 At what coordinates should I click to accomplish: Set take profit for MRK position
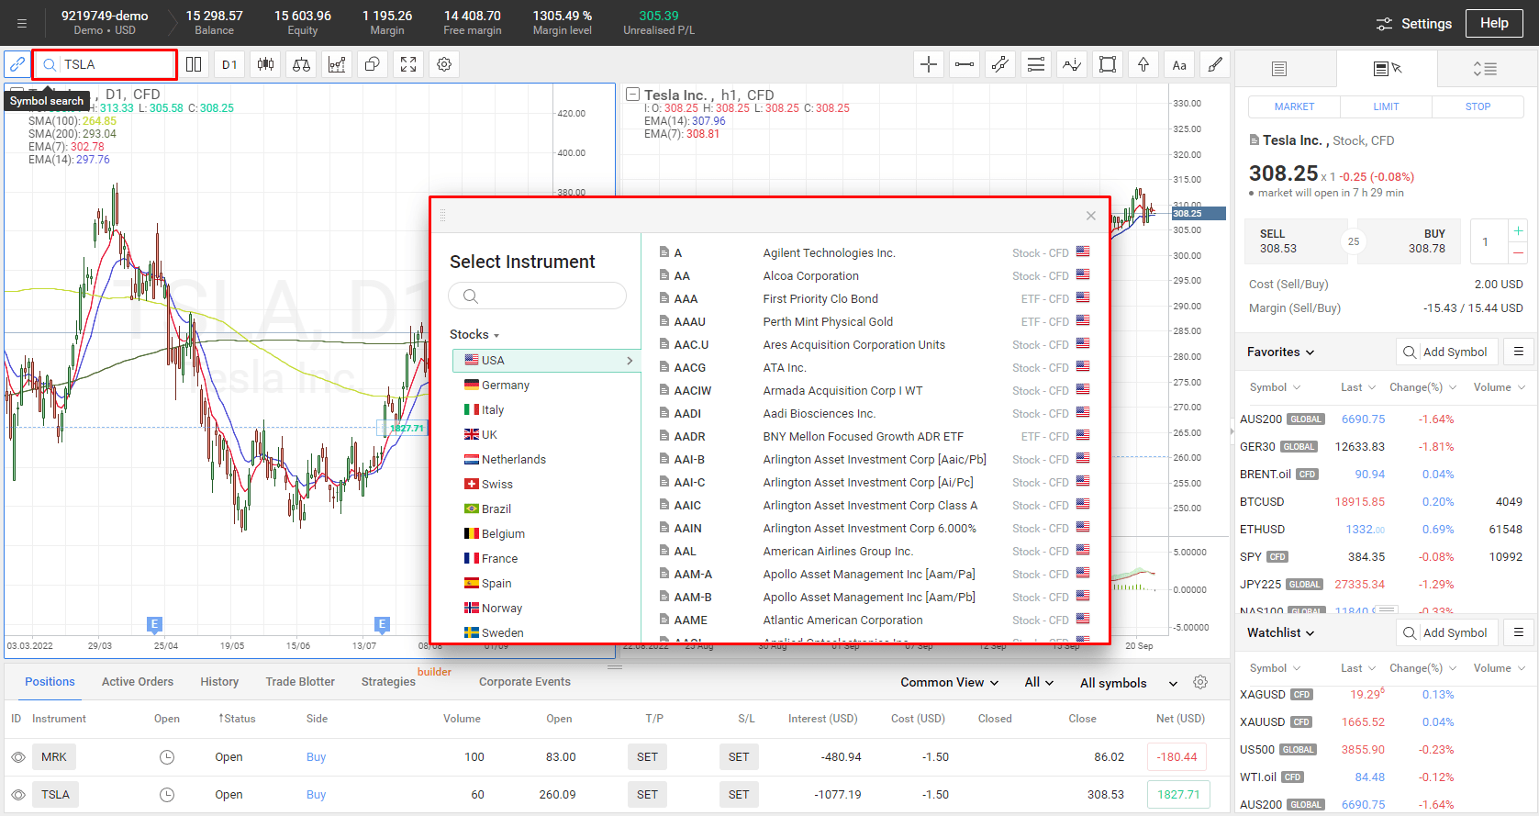click(648, 757)
